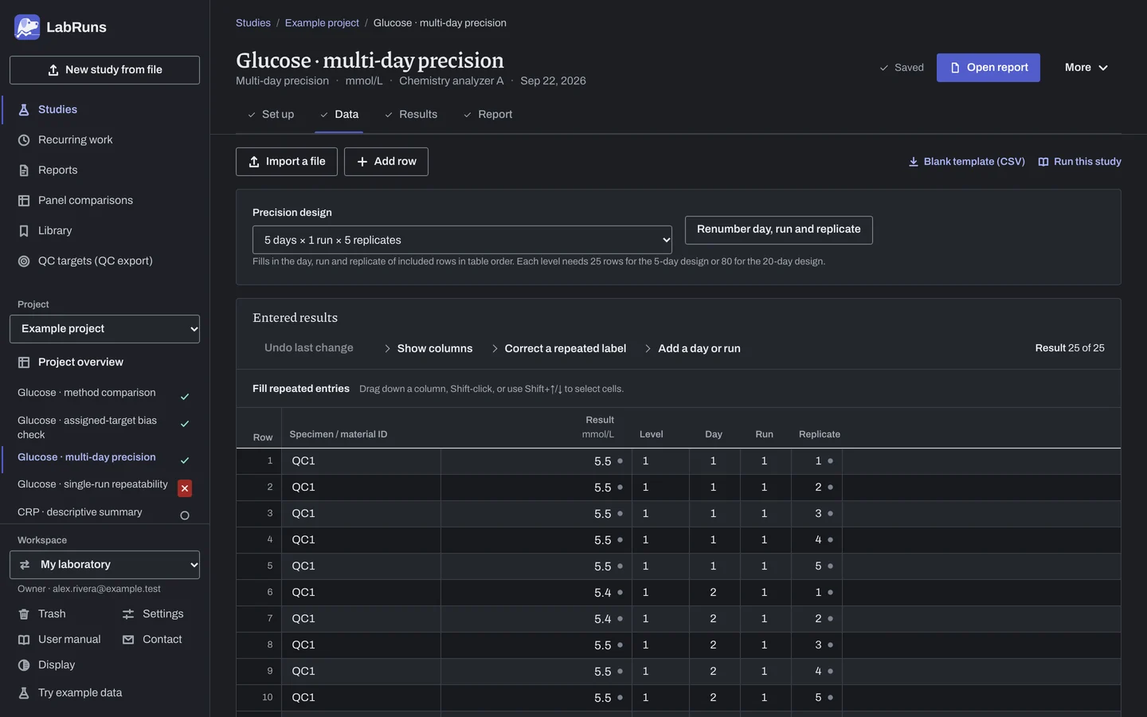Image resolution: width=1147 pixels, height=717 pixels.
Task: Open the Studies section in sidebar
Action: tap(104, 109)
